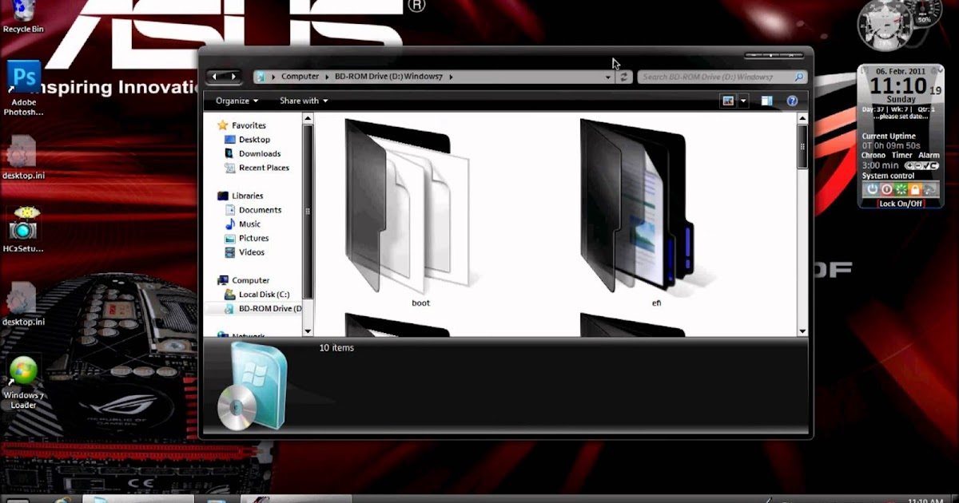Click Chrono in clock gadget
Image resolution: width=959 pixels, height=503 pixels.
(873, 156)
